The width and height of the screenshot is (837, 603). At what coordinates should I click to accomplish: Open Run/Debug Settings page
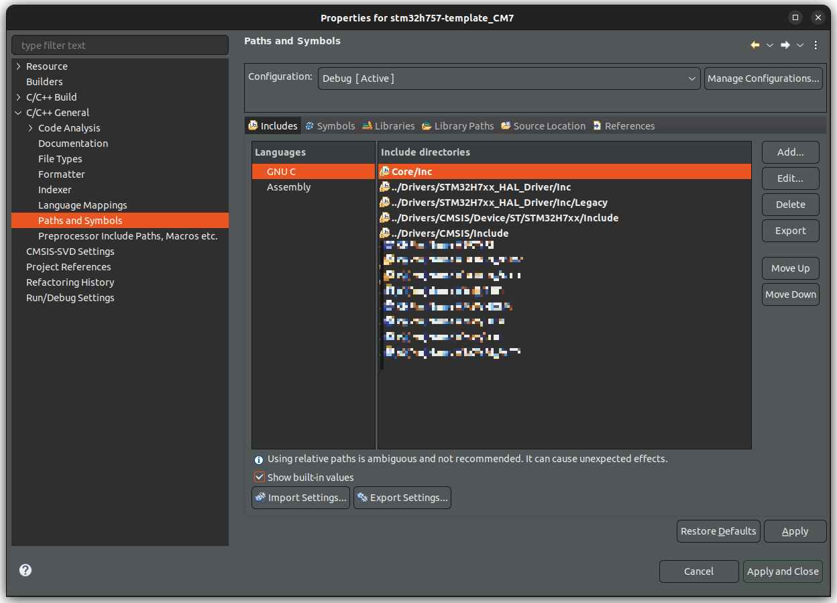click(x=70, y=298)
